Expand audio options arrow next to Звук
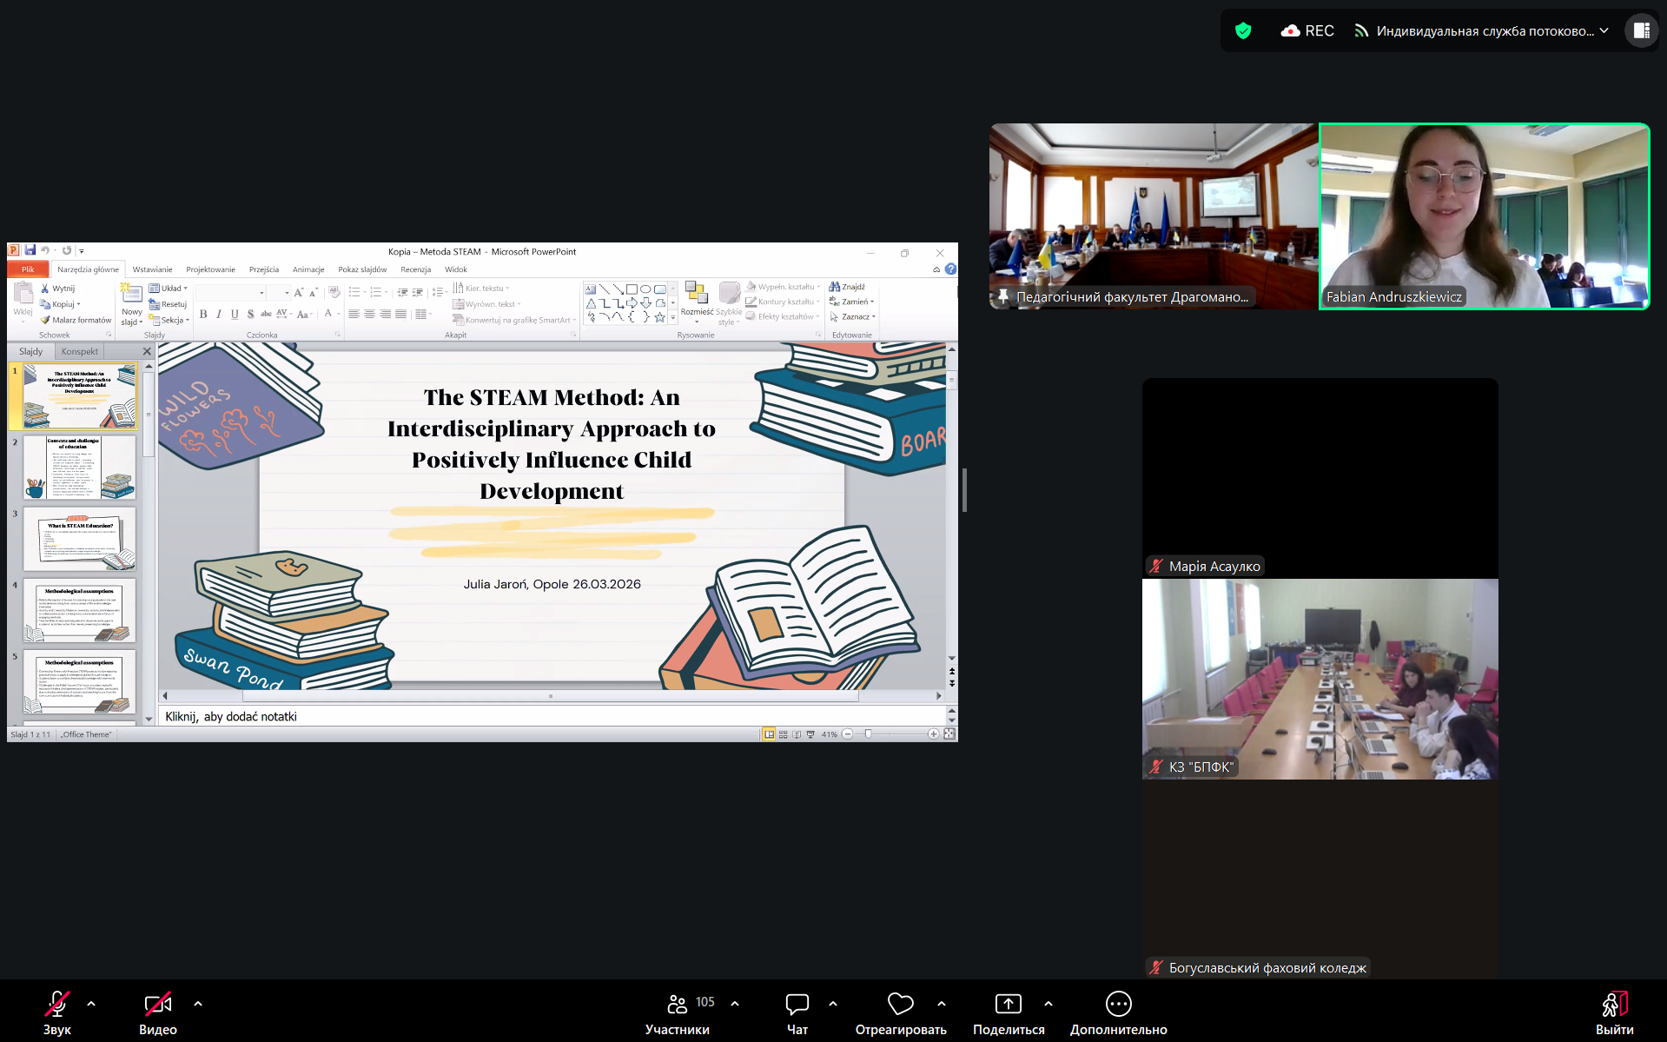Viewport: 1667px width, 1042px height. point(91,1004)
